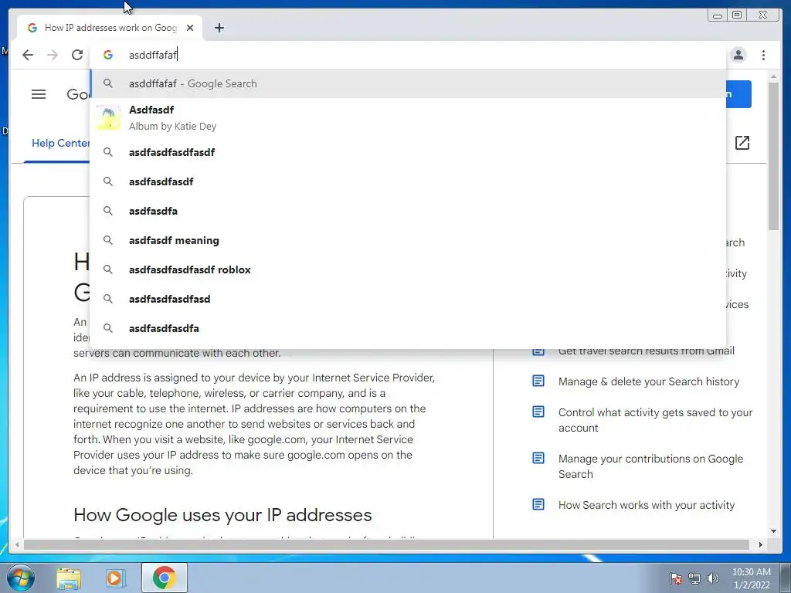This screenshot has height=593, width=791.
Task: Choose the 'asdfasdfasdfa' suggestion
Action: 408,328
